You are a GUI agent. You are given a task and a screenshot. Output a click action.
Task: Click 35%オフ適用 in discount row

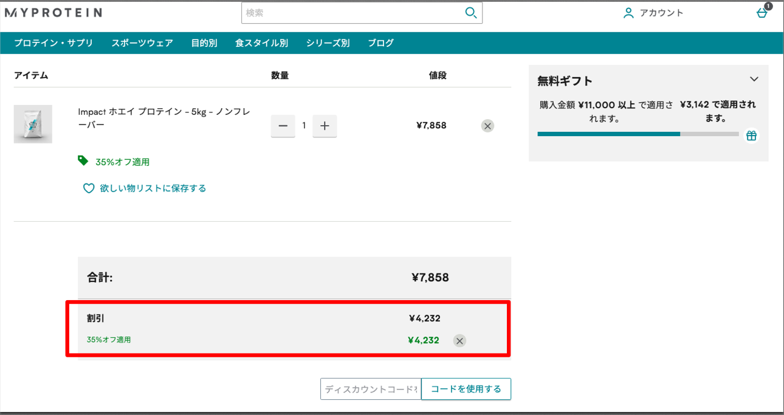click(x=109, y=340)
